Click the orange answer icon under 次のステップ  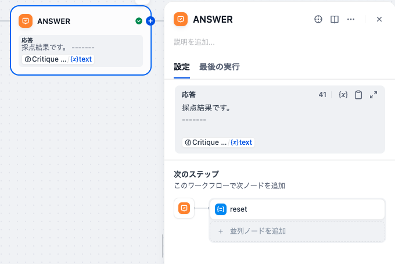point(184,208)
